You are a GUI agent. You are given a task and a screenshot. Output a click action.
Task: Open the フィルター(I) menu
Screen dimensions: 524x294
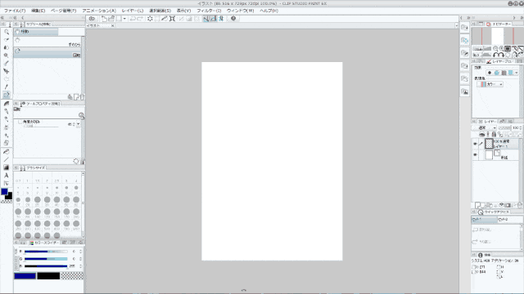[x=209, y=11]
